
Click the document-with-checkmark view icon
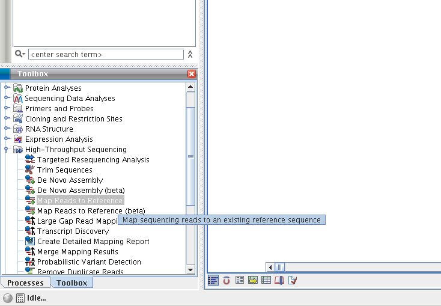[x=293, y=280]
